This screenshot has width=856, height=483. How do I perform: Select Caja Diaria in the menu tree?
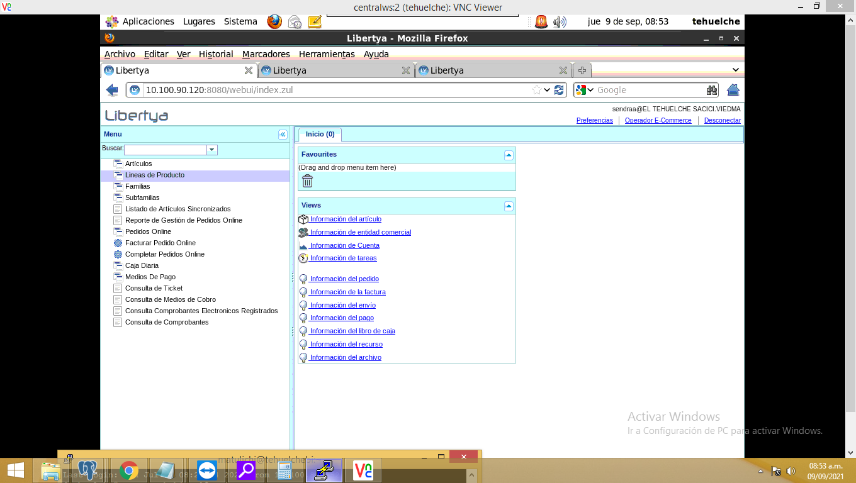click(x=142, y=265)
